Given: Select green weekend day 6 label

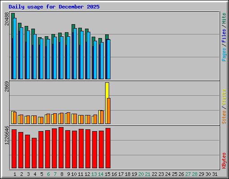Looking at the screenshot, I should click(x=48, y=174).
